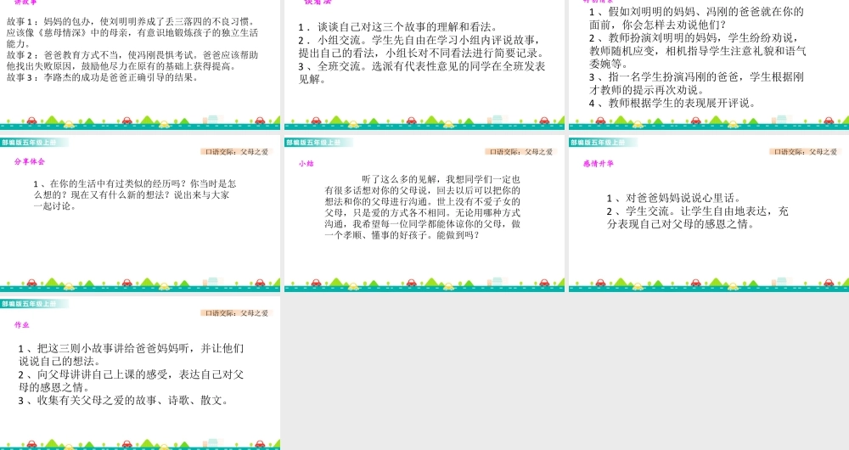This screenshot has height=450, width=849.
Task: Click the item 1、假如刘明明的妈妈、冯刚的爸爸
Action: [x=696, y=19]
